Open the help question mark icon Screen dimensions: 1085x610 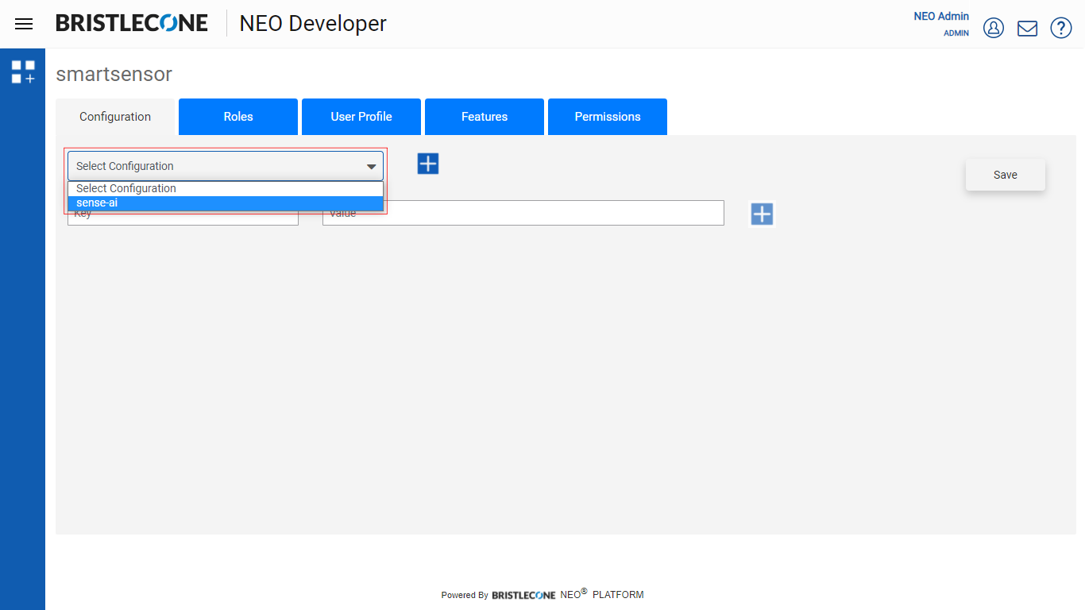(1061, 28)
